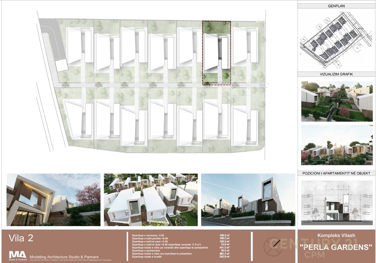
Task: Click the "PERLA GARDENS" title text
Action: [x=336, y=247]
